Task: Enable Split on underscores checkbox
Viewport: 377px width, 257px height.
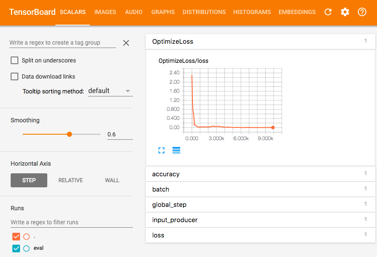Action: point(14,60)
